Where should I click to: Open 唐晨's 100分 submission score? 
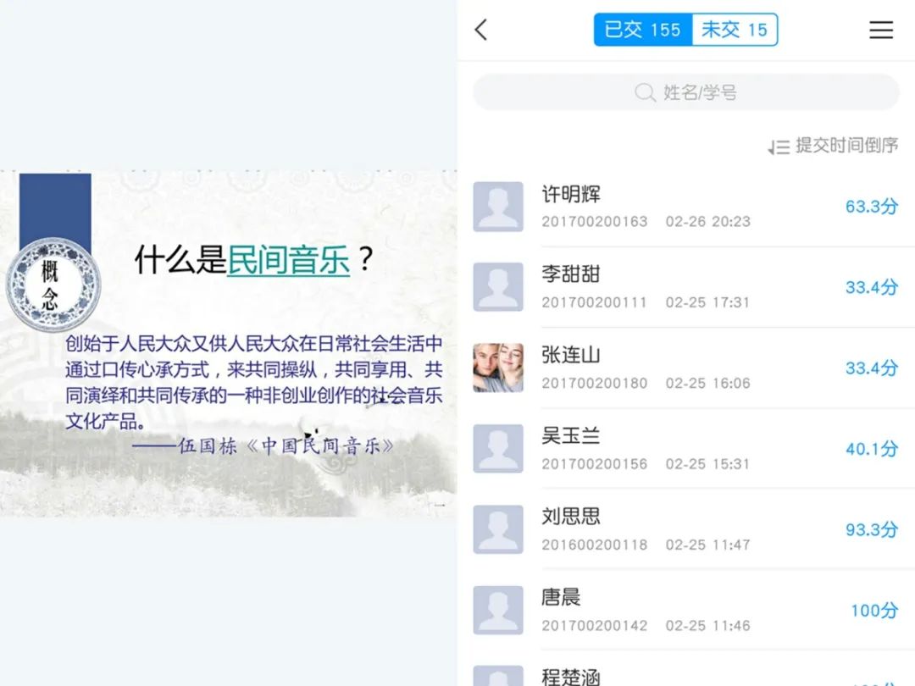coord(873,610)
